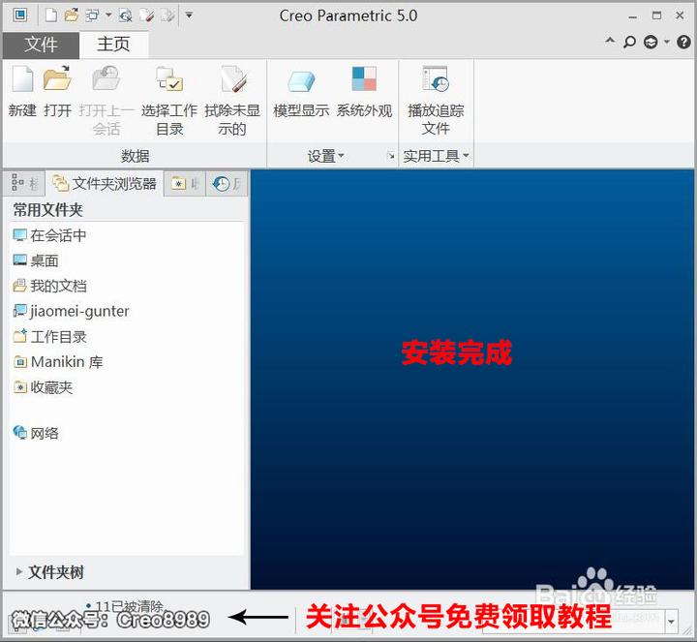Select the 网络 entry
Viewport: 697px width, 642px height.
pyautogui.click(x=36, y=433)
